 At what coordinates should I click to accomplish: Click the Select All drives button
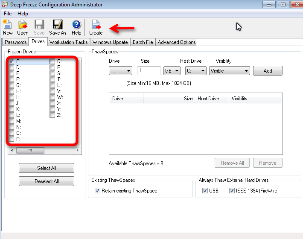click(47, 168)
